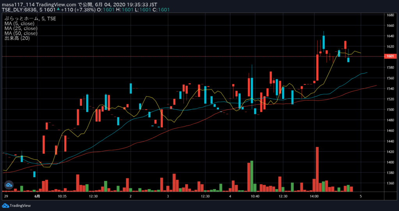Click the 1440 price axis label
This screenshot has width=399, height=211.
[x=390, y=141]
